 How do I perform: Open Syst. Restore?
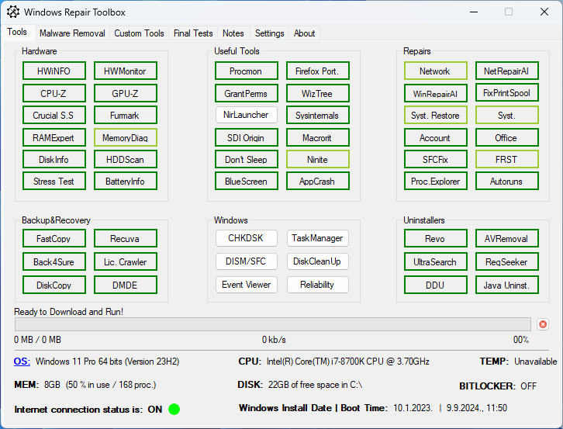coord(436,115)
